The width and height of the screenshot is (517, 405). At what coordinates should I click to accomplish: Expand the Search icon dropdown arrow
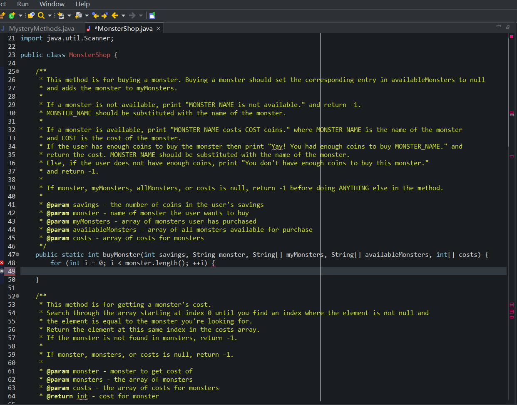(50, 15)
